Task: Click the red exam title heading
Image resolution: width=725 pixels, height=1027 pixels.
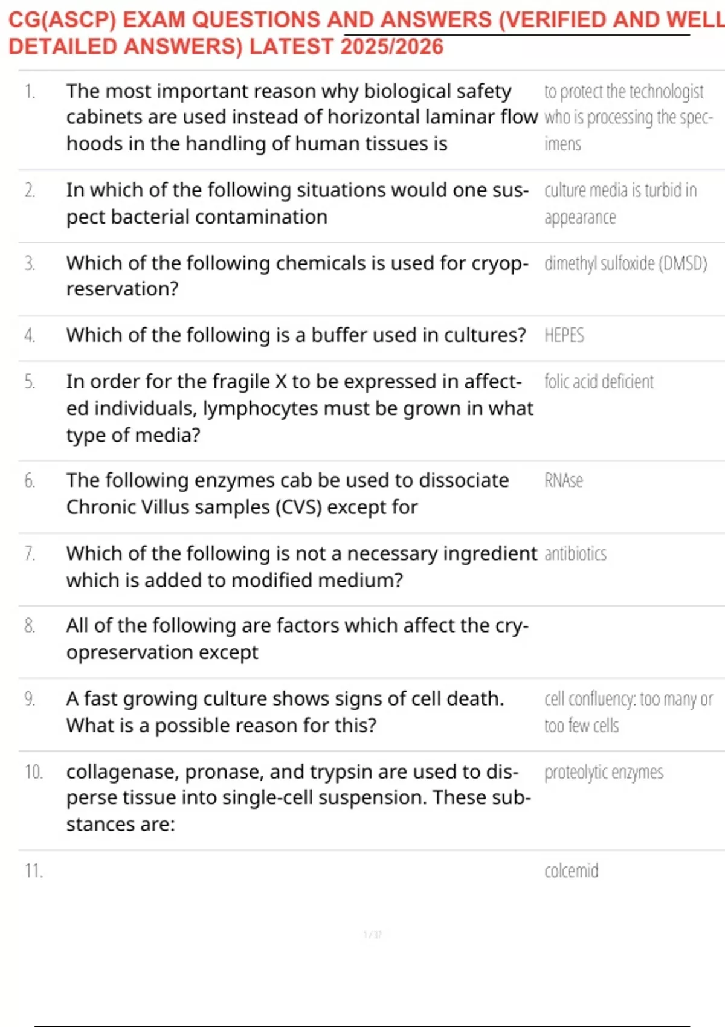Action: (362, 33)
